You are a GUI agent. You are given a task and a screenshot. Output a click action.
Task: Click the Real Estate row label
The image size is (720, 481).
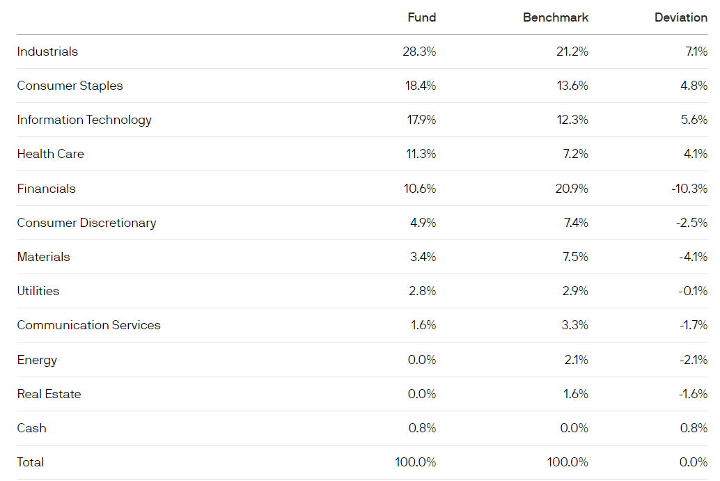tap(49, 394)
